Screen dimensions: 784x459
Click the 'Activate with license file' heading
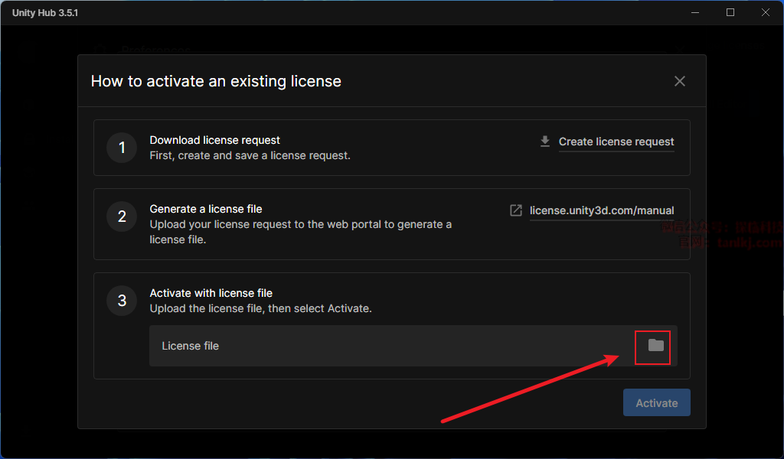(x=211, y=293)
